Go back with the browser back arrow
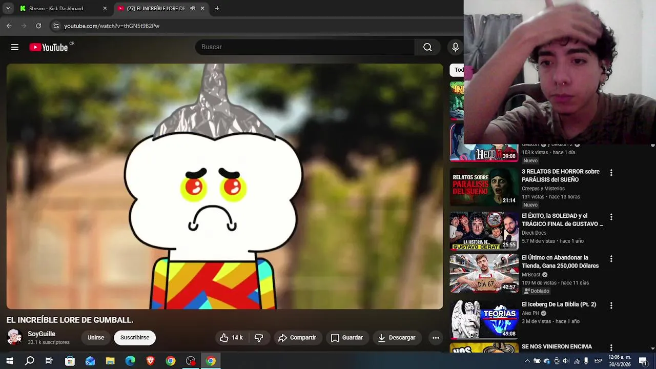The height and width of the screenshot is (369, 656). [x=9, y=26]
